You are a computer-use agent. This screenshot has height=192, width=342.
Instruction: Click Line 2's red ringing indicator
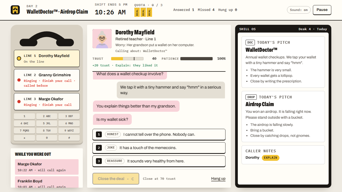[x=19, y=80]
